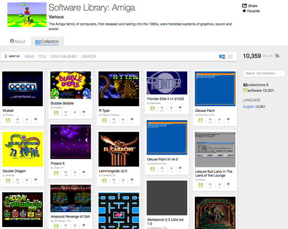This screenshot has height=229, width=288.
Task: Click the Favorite star icon
Action: pos(244,11)
